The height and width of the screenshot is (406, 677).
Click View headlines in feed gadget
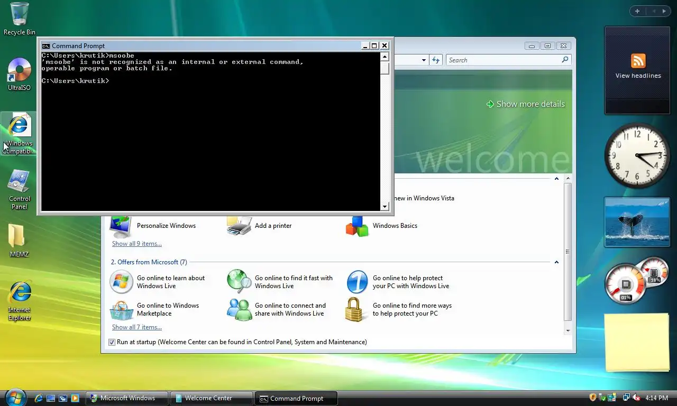[x=638, y=76]
